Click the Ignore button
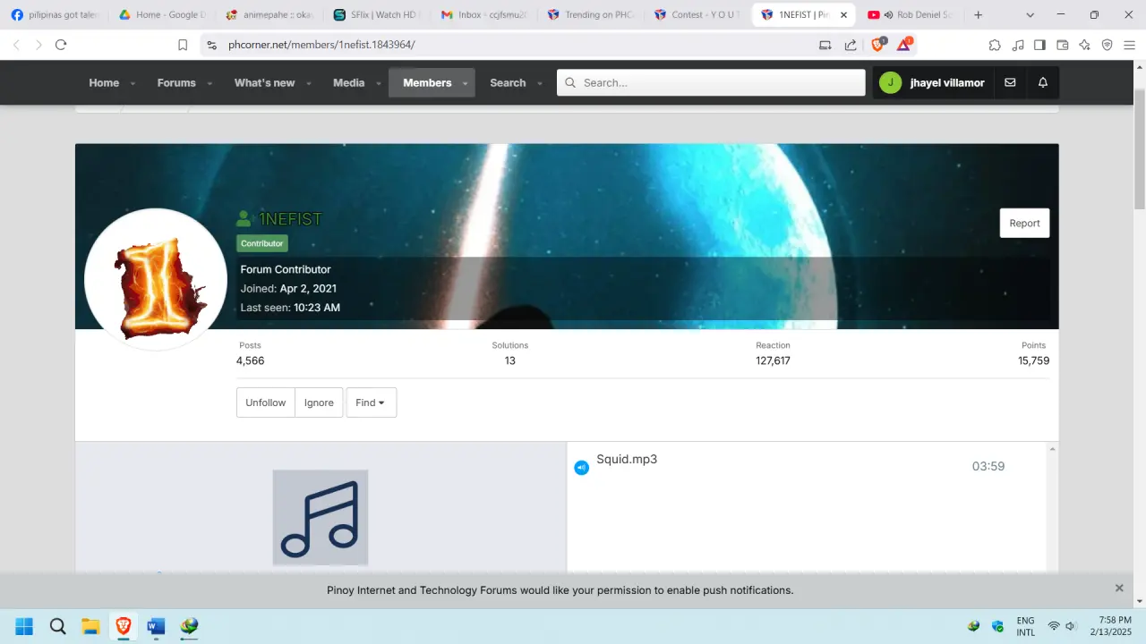The height and width of the screenshot is (644, 1146). click(x=319, y=402)
